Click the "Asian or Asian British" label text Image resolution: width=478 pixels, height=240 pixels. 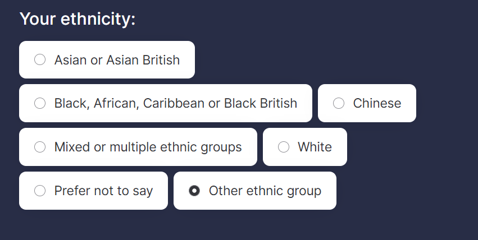[117, 59]
